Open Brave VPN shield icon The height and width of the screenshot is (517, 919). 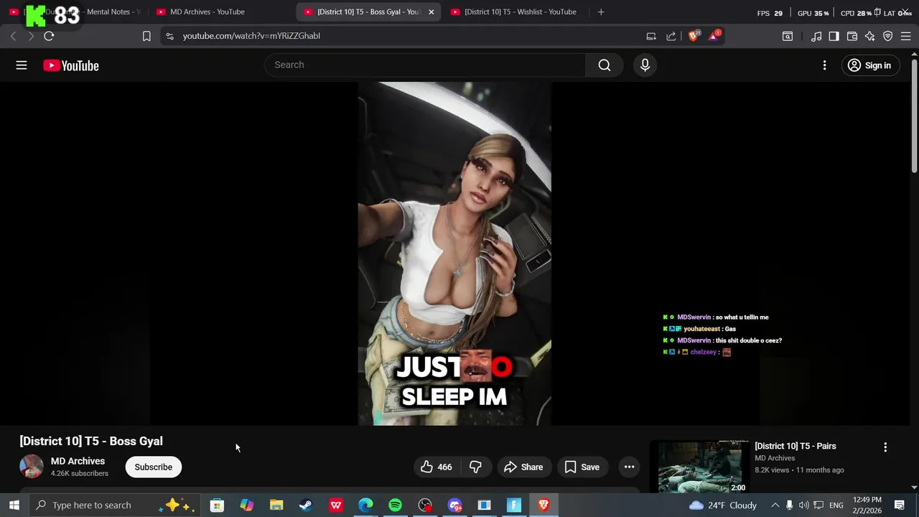point(888,36)
